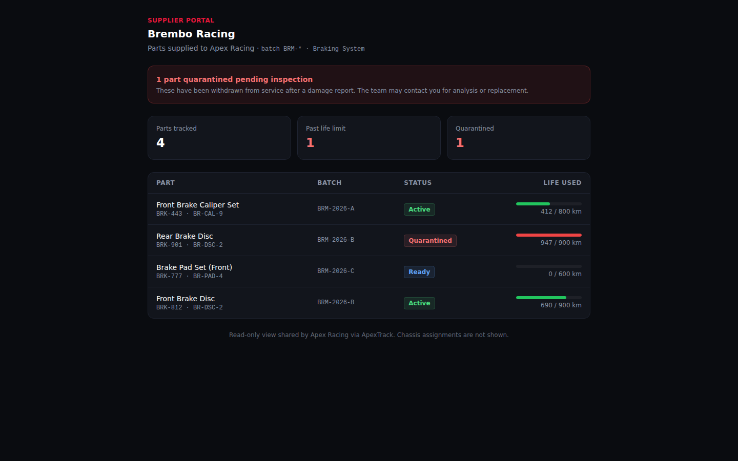Click Active badge for Front Brake Caliper Set
The image size is (738, 461).
pyautogui.click(x=419, y=209)
